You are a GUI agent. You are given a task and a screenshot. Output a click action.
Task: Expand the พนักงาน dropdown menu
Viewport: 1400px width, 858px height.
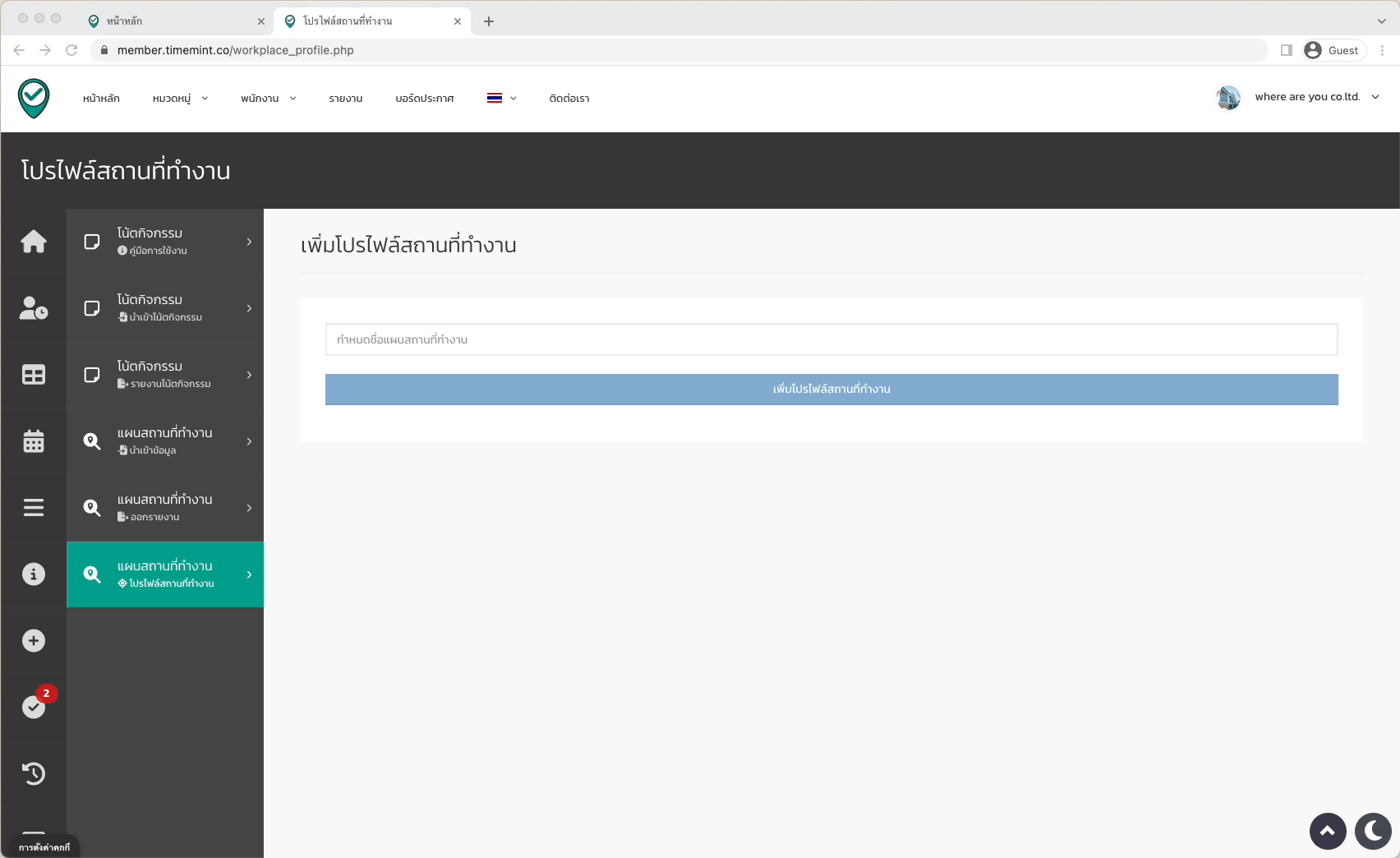click(269, 99)
